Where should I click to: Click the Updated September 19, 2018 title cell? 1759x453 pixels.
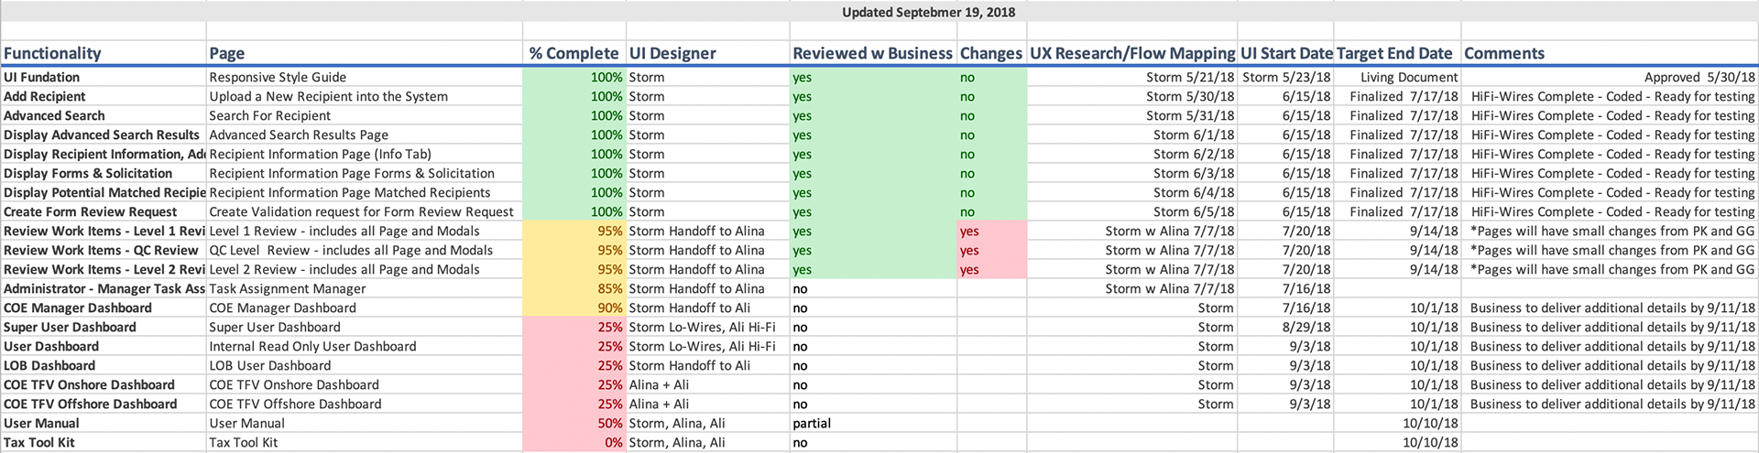tap(928, 12)
